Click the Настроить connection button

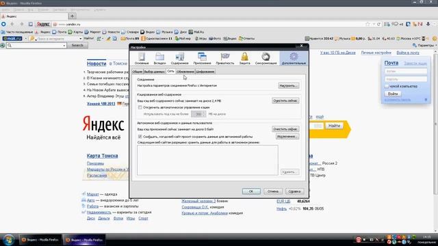pos(289,85)
